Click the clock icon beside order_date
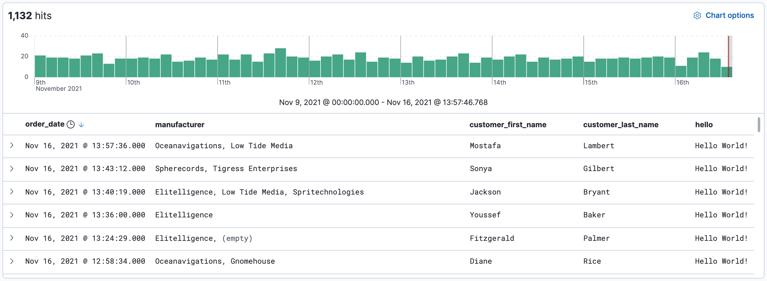Viewport: 767px width, 281px height. coord(70,124)
